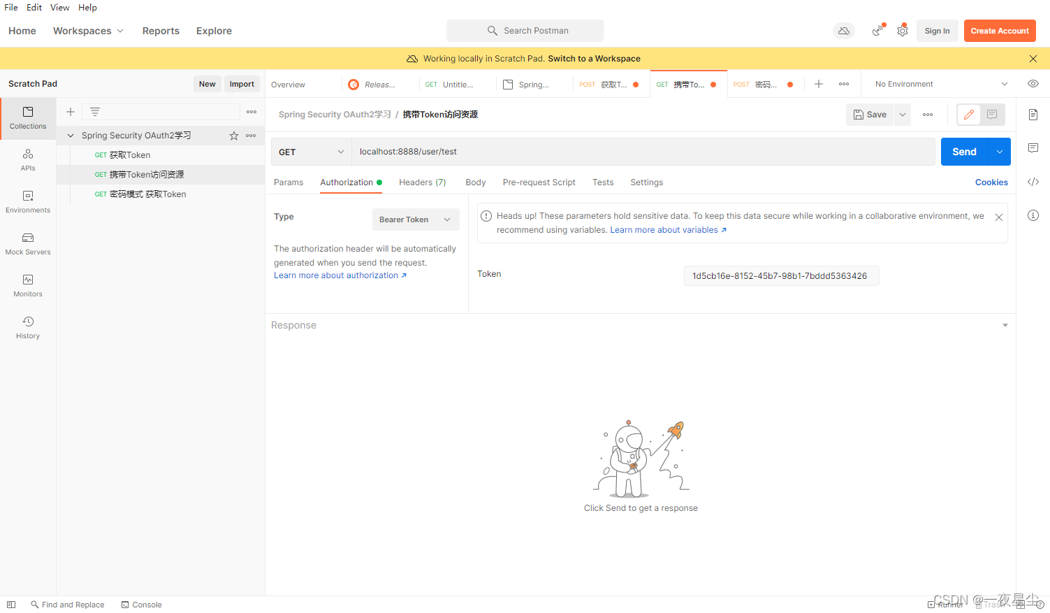1050x613 pixels.
Task: Click the Send button
Action: coord(964,152)
